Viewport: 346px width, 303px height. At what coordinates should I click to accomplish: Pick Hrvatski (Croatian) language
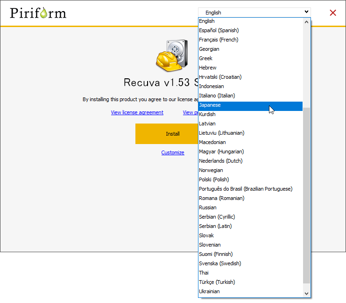click(250, 77)
